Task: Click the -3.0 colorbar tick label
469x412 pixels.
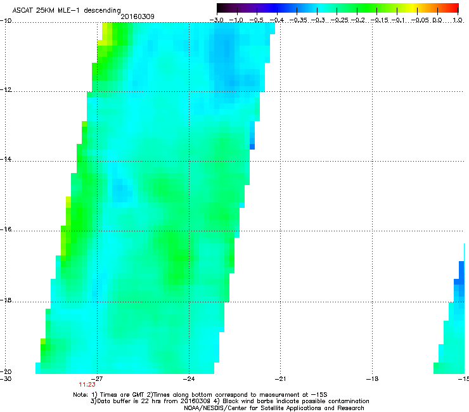Action: (216, 20)
